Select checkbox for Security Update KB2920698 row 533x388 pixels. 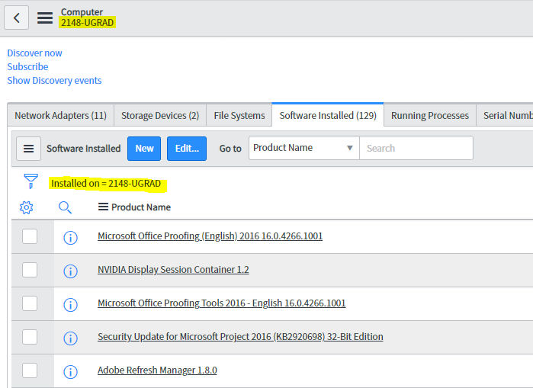pyautogui.click(x=30, y=337)
